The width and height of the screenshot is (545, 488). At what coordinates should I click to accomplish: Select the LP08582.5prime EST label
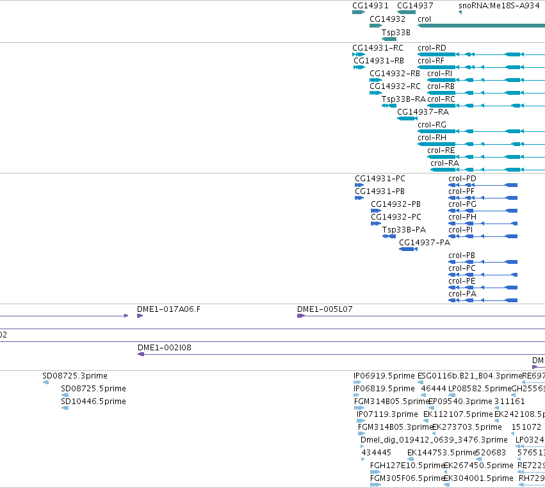coord(480,389)
